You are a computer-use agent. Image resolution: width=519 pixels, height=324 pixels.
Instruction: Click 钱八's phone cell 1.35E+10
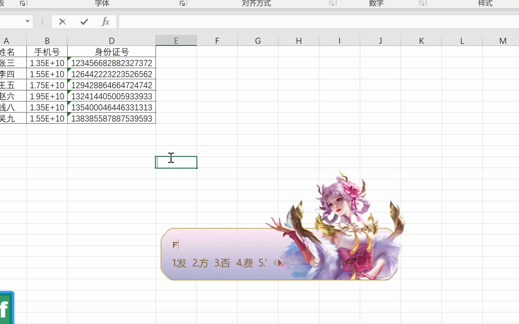[x=47, y=107]
